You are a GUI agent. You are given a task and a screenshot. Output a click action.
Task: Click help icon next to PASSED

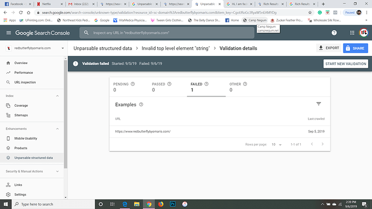pyautogui.click(x=169, y=84)
